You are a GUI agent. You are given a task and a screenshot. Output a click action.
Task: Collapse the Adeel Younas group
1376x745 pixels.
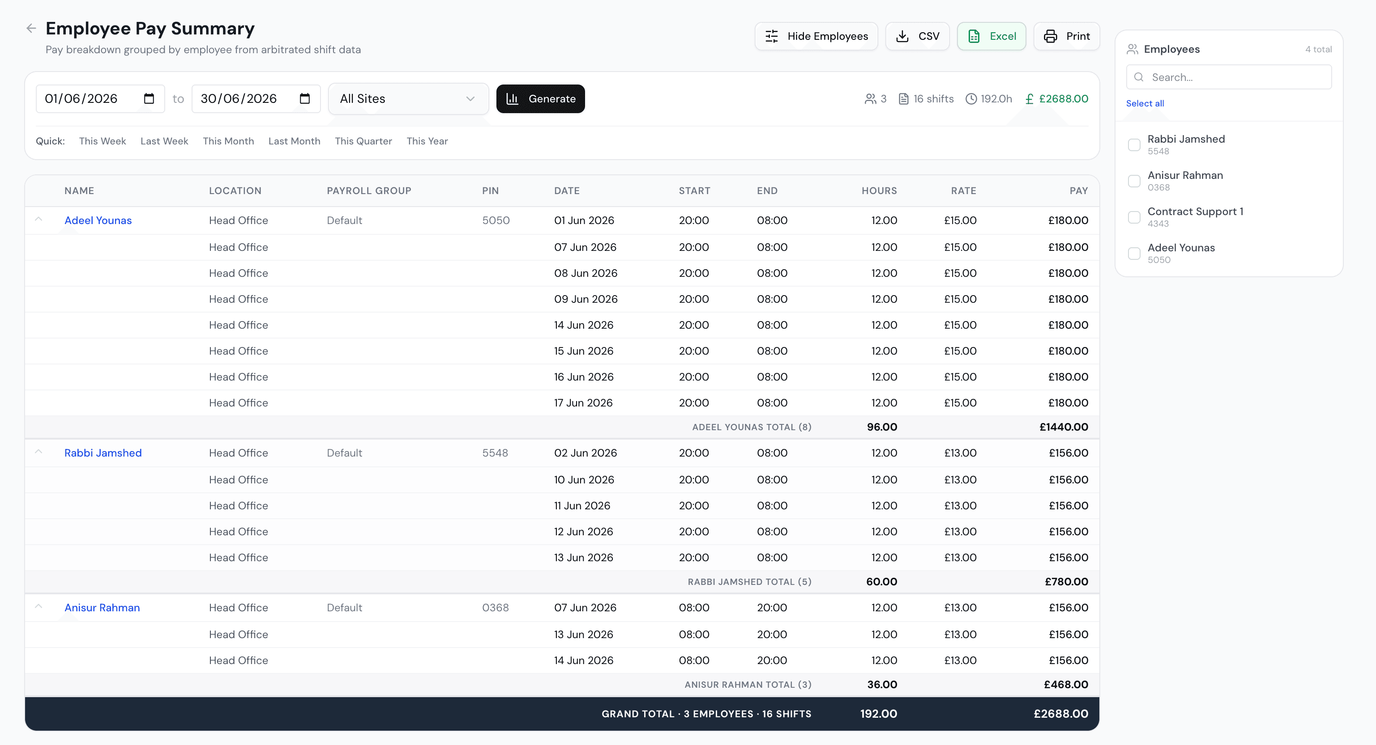38,219
